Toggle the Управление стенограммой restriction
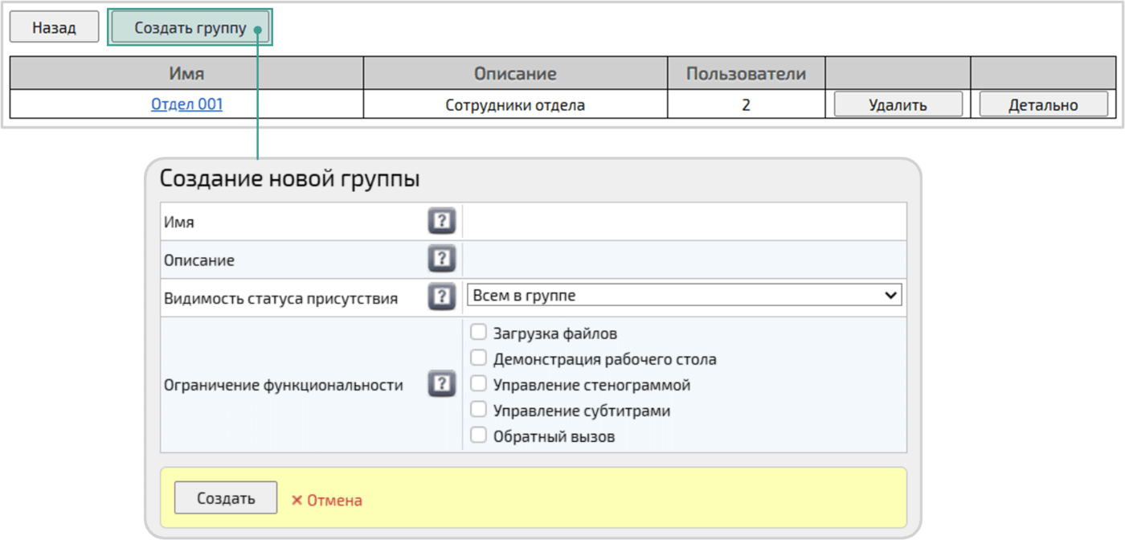Screen dimensions: 1125x540 tap(479, 383)
